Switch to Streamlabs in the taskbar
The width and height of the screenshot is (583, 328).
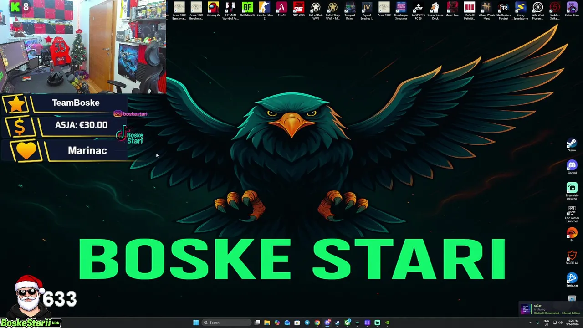coord(377,323)
